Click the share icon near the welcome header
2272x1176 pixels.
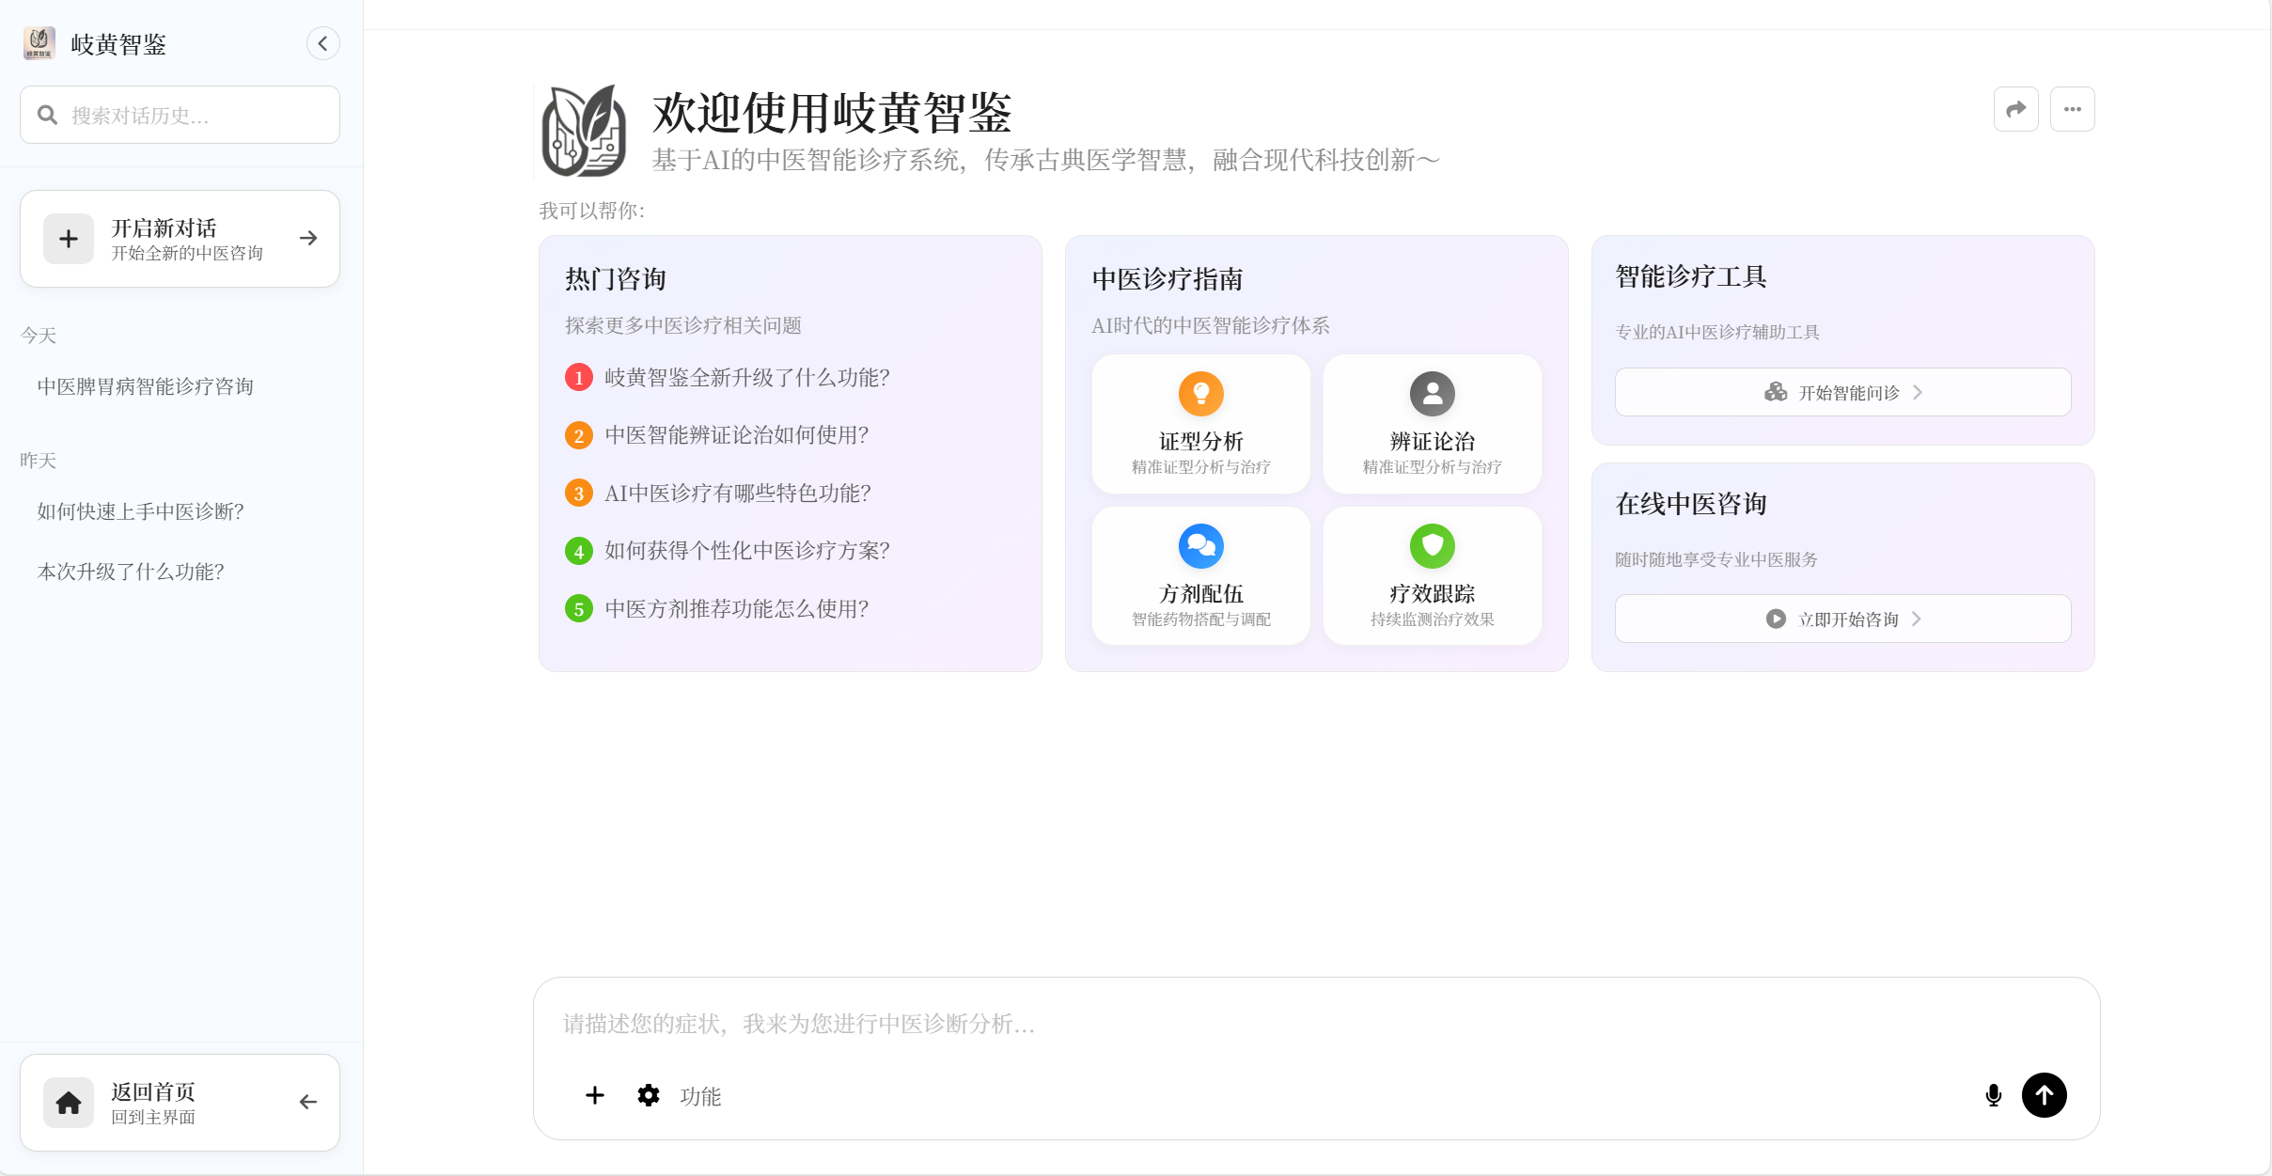point(2015,108)
